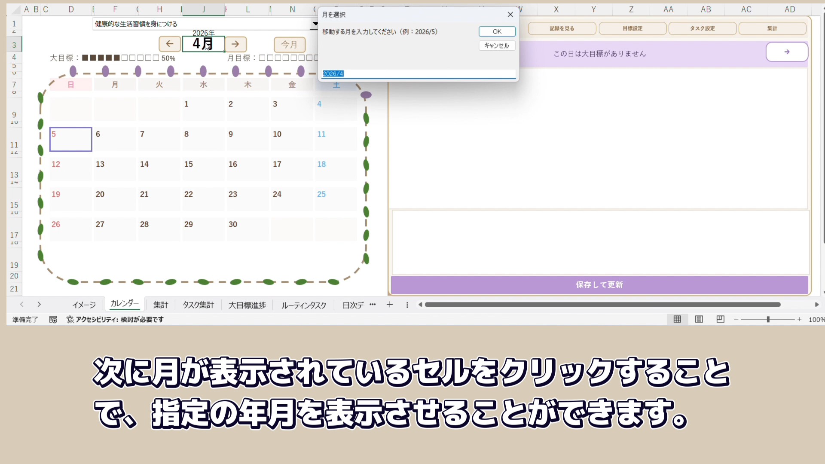Screen dimensions: 825x464
Task: Open Page Break Preview view icon
Action: 721,319
